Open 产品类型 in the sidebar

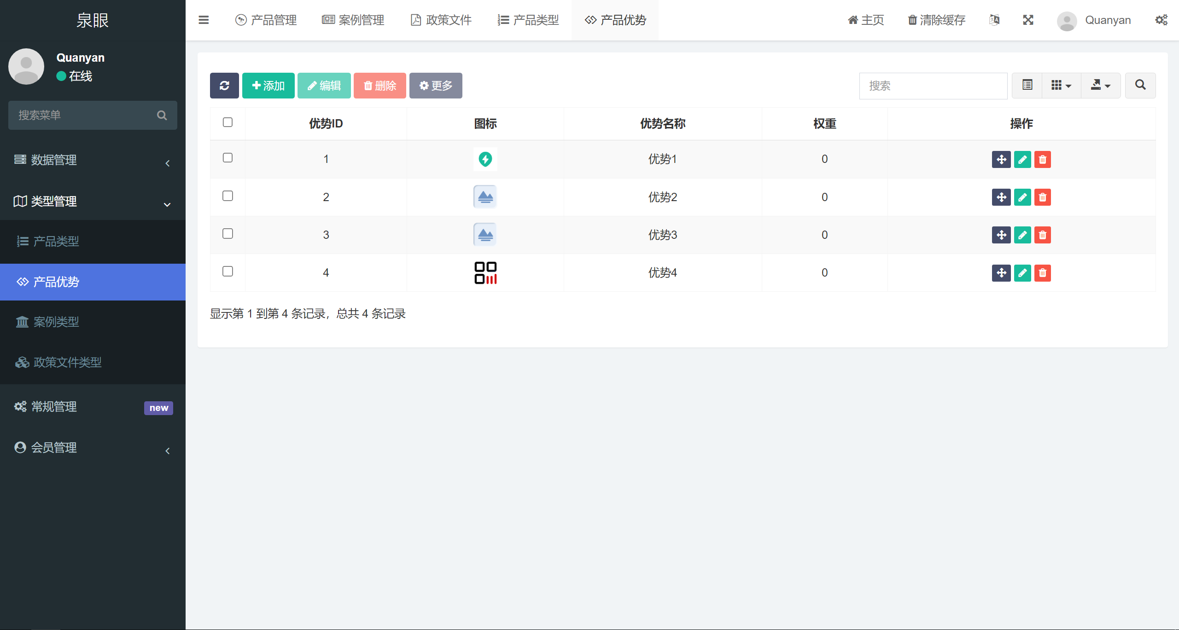point(93,241)
